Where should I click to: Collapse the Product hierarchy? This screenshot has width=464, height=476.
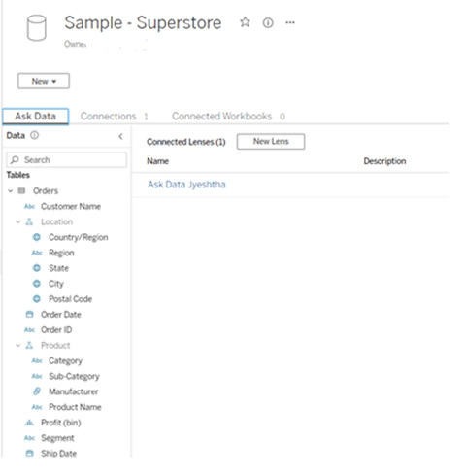tap(18, 346)
